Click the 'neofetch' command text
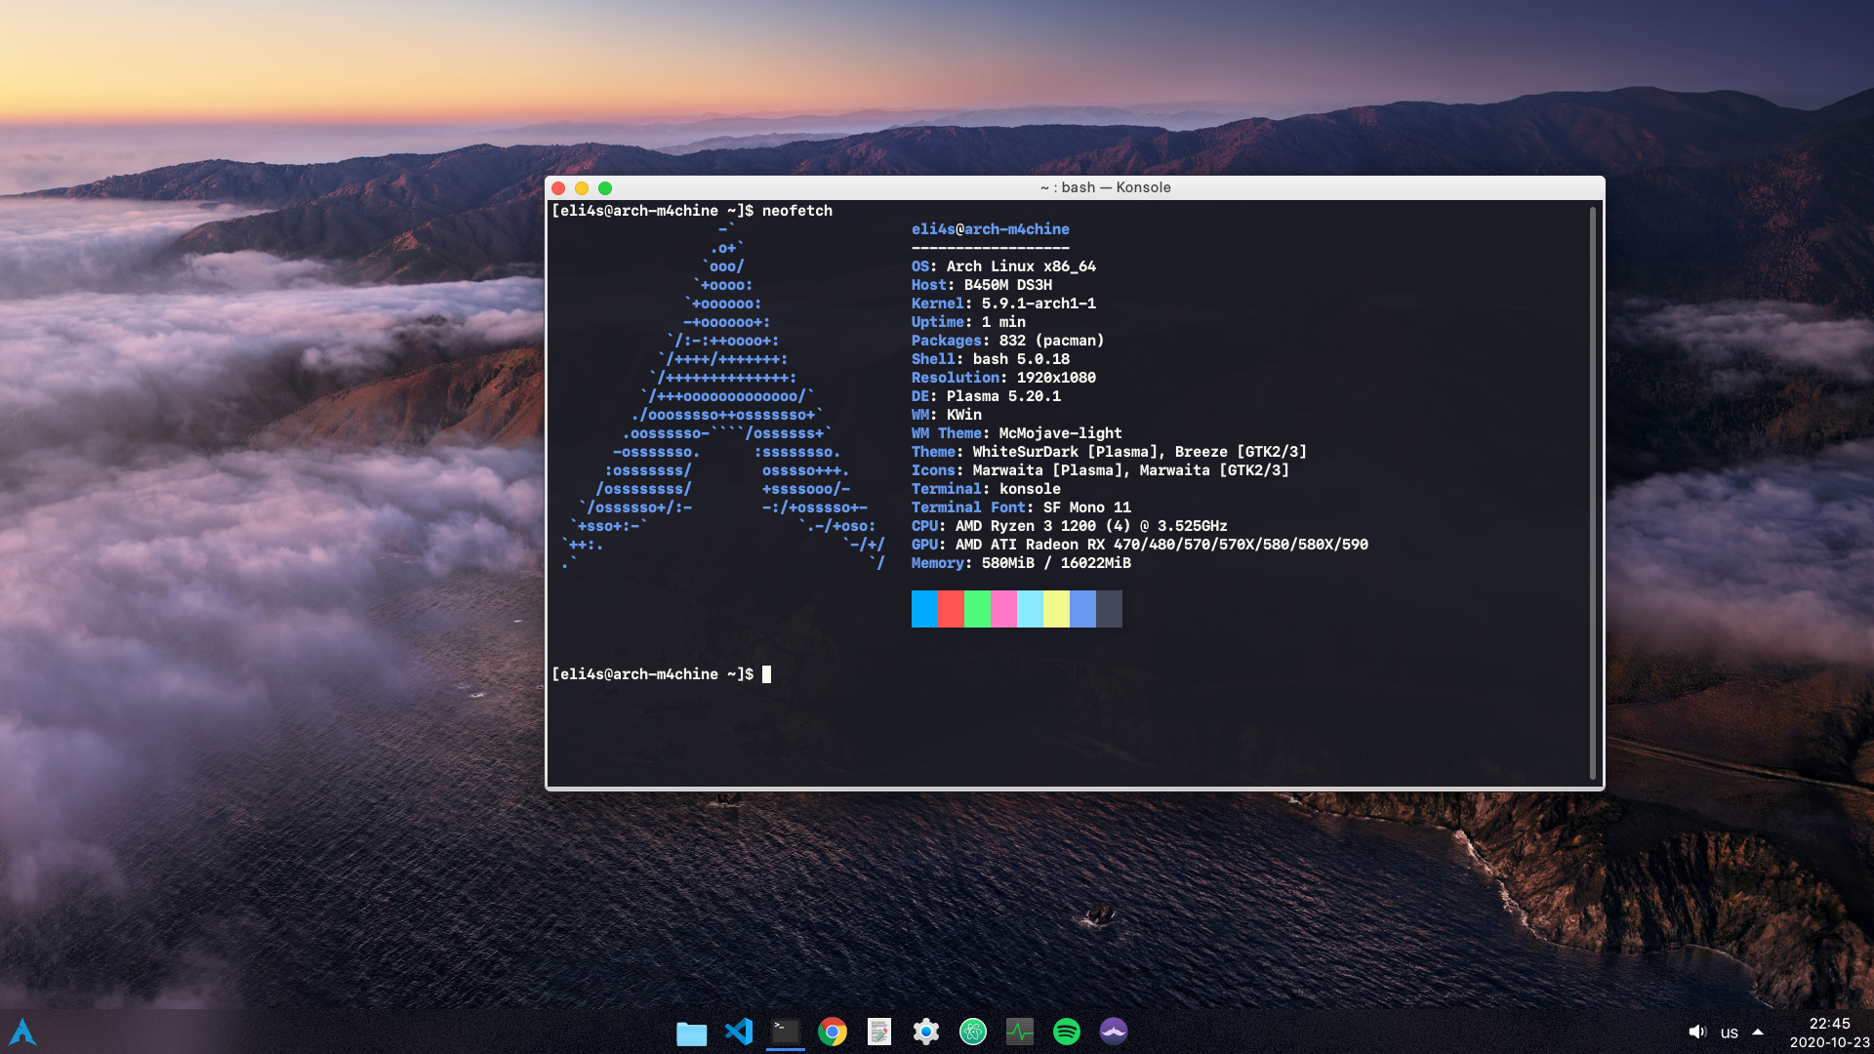 point(797,211)
